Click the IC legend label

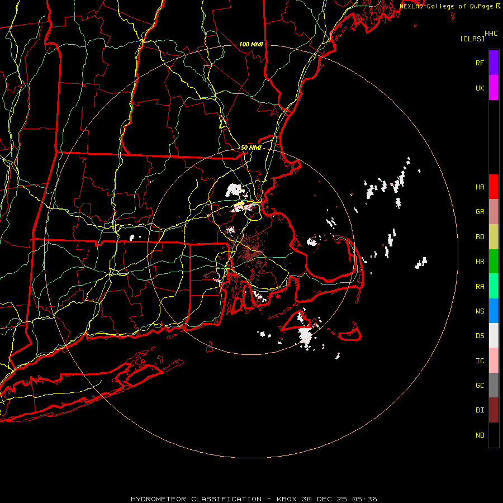[480, 361]
